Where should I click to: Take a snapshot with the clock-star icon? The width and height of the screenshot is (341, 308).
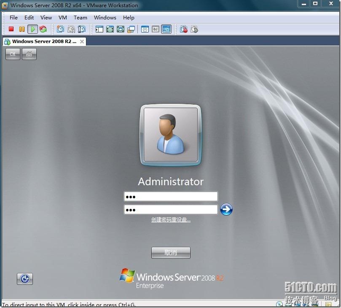(x=60, y=29)
